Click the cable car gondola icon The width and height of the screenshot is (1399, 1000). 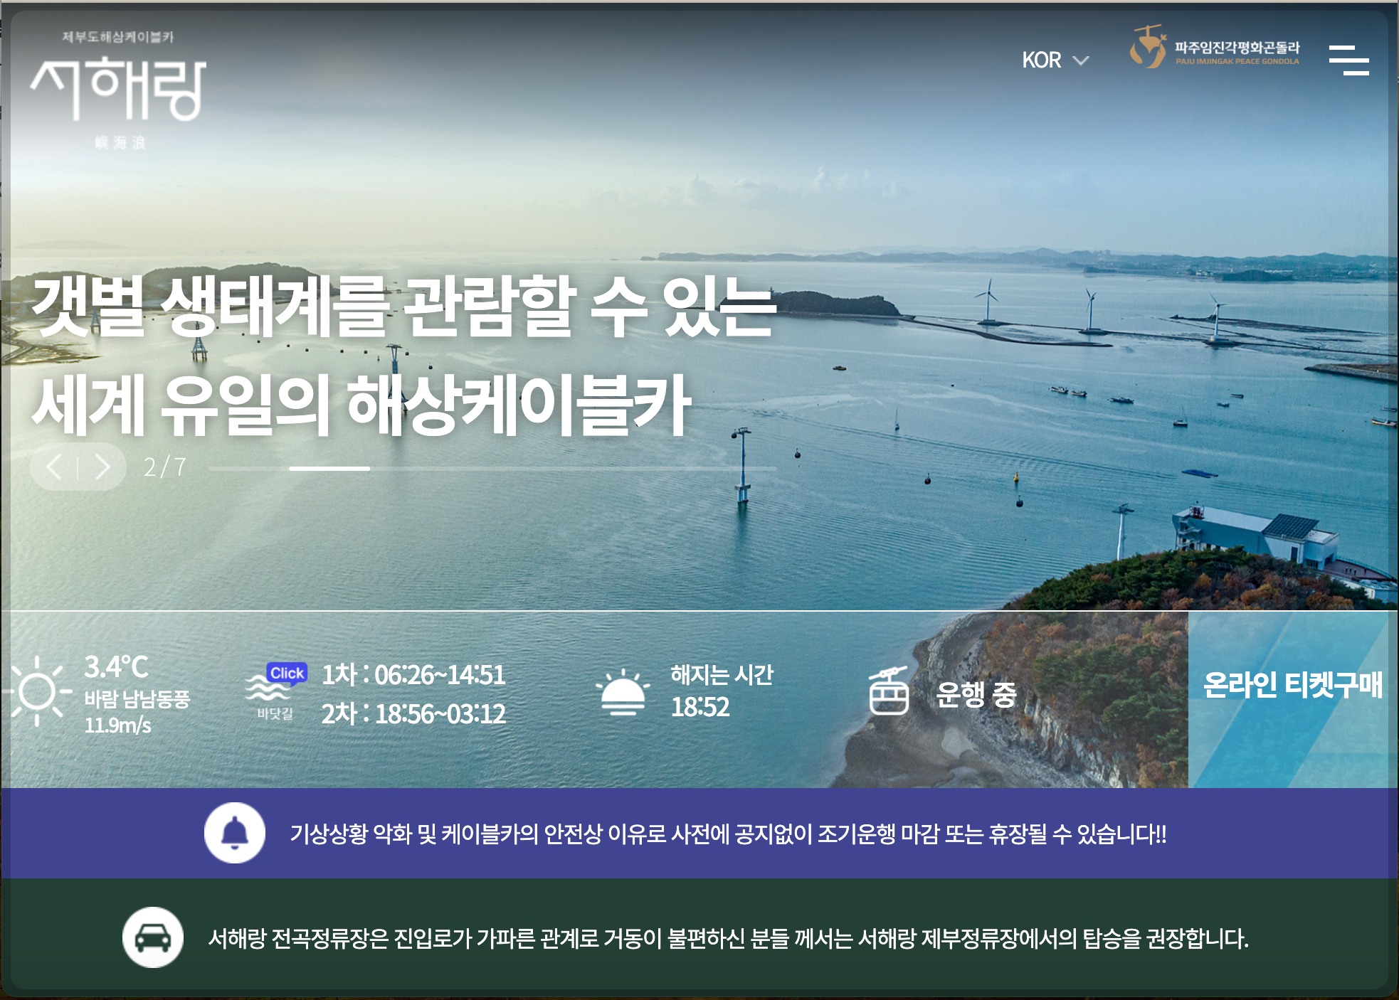[x=888, y=691]
